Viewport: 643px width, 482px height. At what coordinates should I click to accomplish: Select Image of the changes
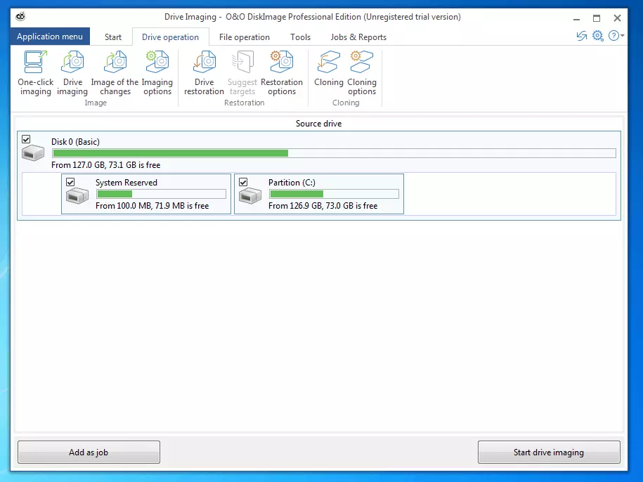(115, 73)
